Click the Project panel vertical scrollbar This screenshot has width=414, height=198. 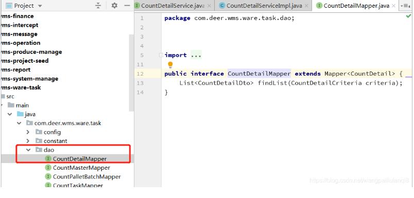tap(131, 73)
